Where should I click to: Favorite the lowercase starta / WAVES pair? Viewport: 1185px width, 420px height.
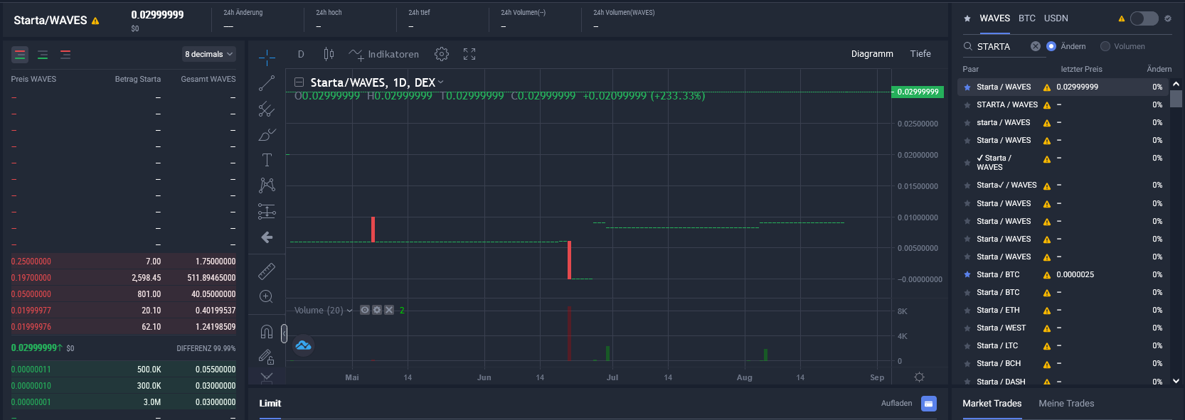[967, 123]
